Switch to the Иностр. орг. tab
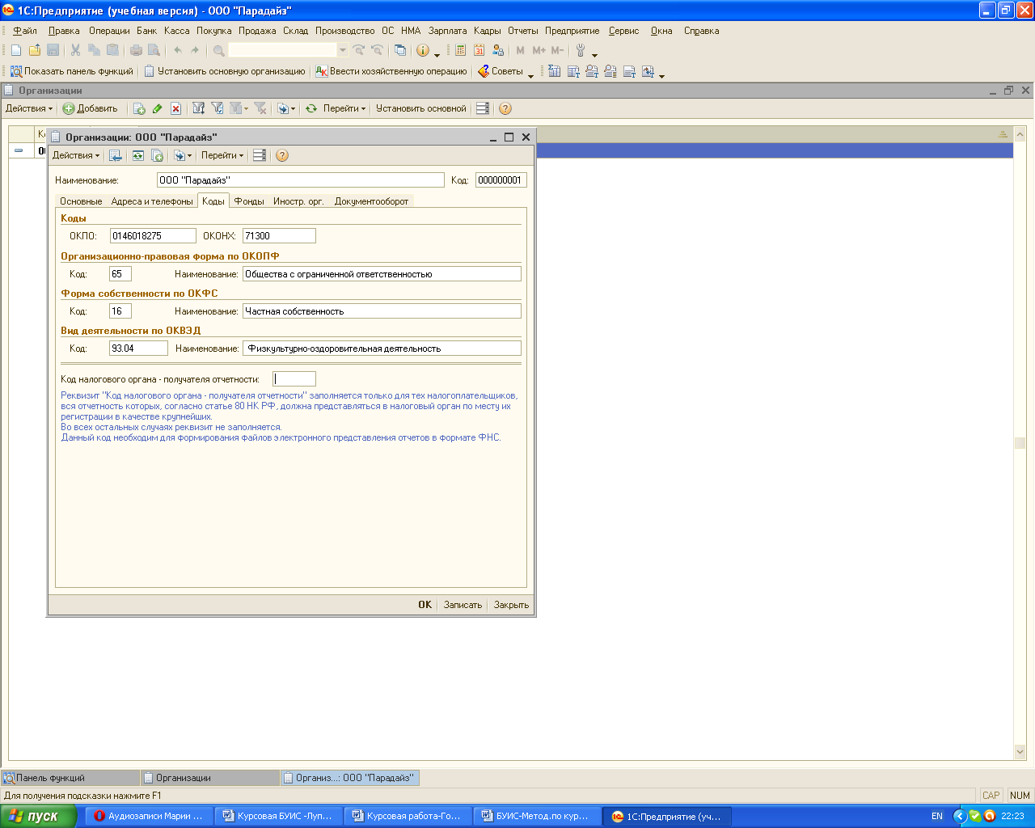This screenshot has height=828, width=1035. tap(298, 201)
